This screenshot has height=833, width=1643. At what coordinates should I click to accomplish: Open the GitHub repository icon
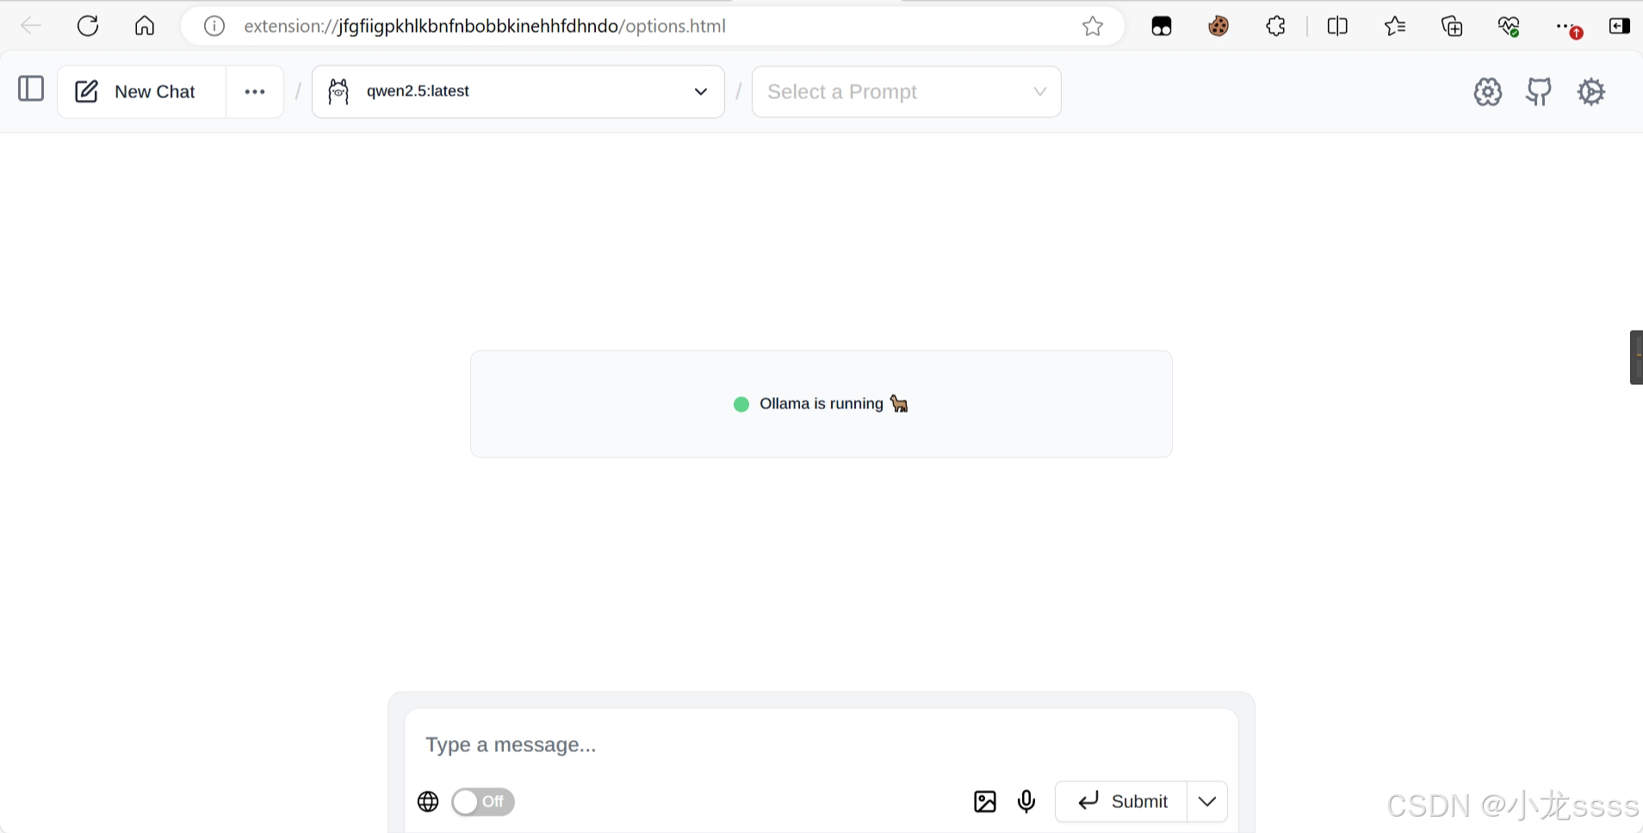pos(1539,91)
